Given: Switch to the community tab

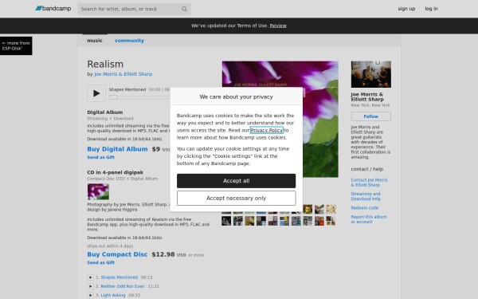Looking at the screenshot, I should click(129, 41).
